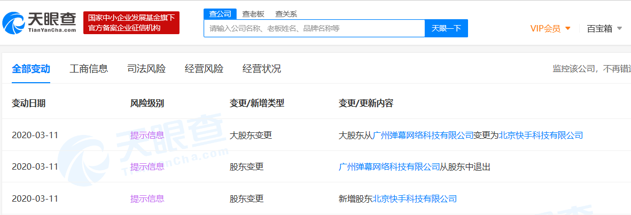This screenshot has width=631, height=215.
Task: Click 提示信息 in the 从股东中退出 row
Action: click(147, 166)
